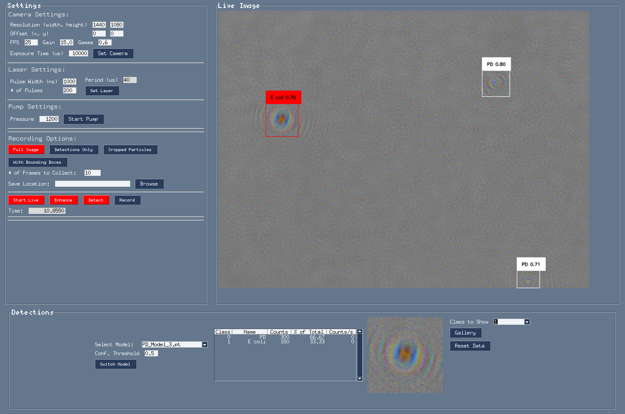Start the pump
The width and height of the screenshot is (625, 414).
tap(83, 119)
